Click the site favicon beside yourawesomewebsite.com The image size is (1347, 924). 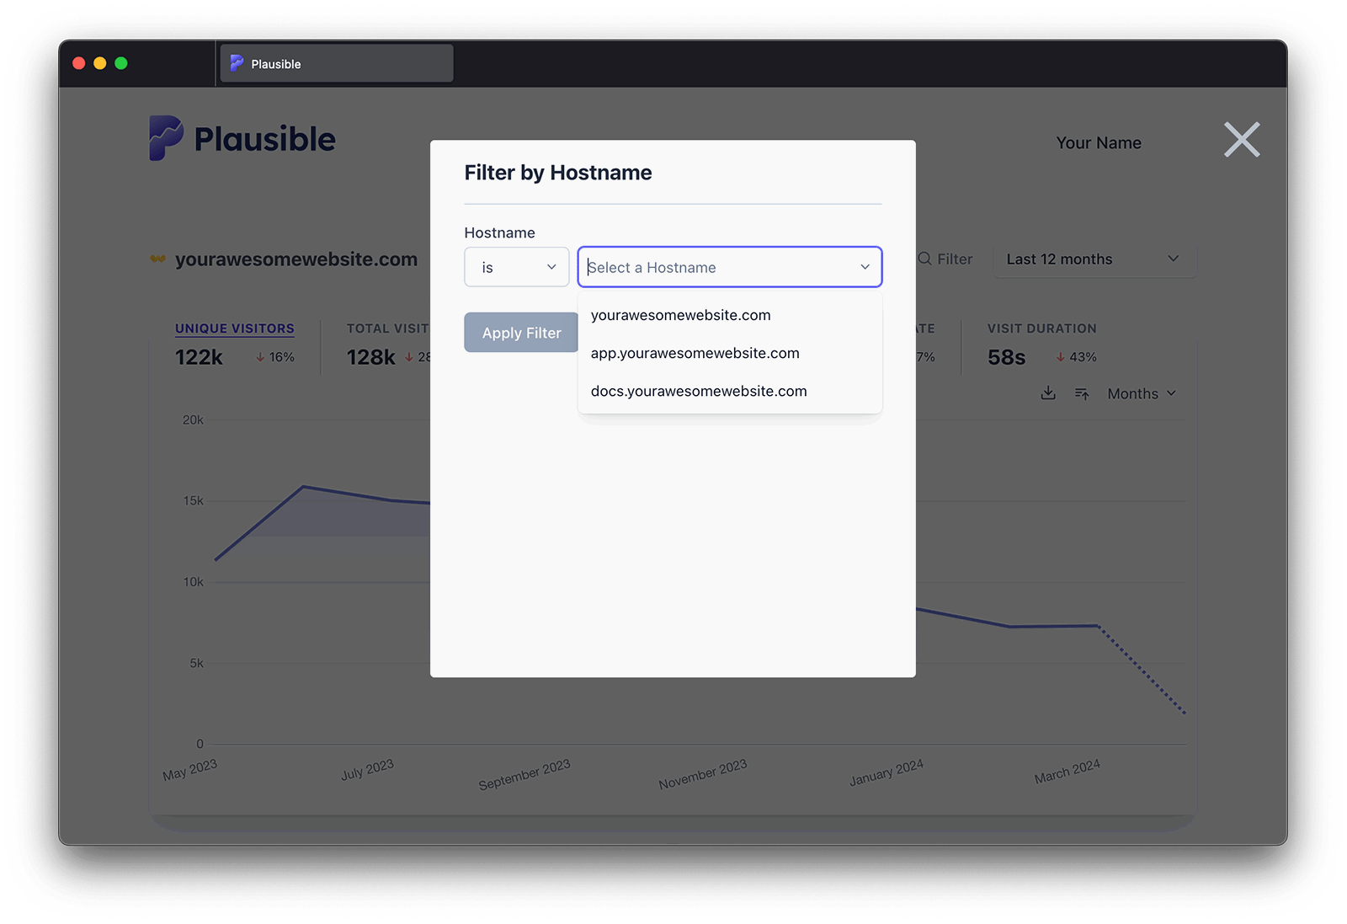coord(157,259)
